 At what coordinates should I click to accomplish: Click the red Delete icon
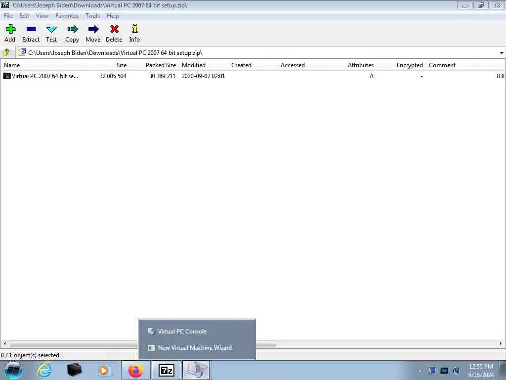[114, 29]
